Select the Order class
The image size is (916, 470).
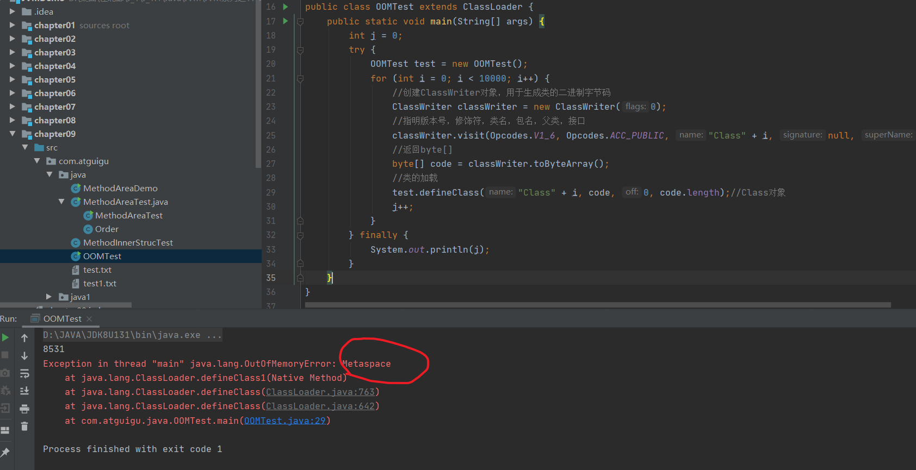(x=107, y=229)
